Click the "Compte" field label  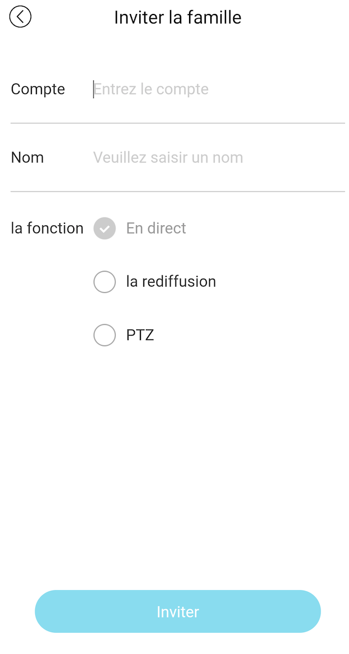point(38,90)
